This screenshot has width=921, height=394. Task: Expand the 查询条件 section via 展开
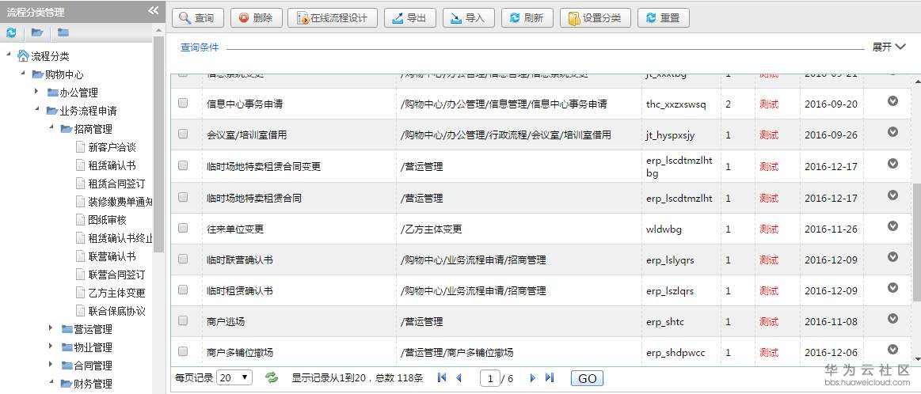tap(889, 47)
